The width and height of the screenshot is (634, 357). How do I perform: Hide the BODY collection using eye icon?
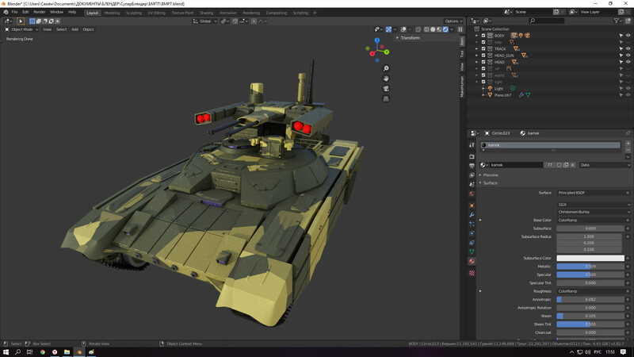[x=628, y=36]
